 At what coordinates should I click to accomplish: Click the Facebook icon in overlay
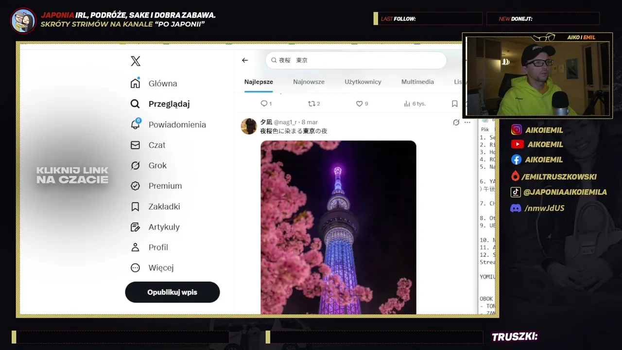[x=516, y=159]
